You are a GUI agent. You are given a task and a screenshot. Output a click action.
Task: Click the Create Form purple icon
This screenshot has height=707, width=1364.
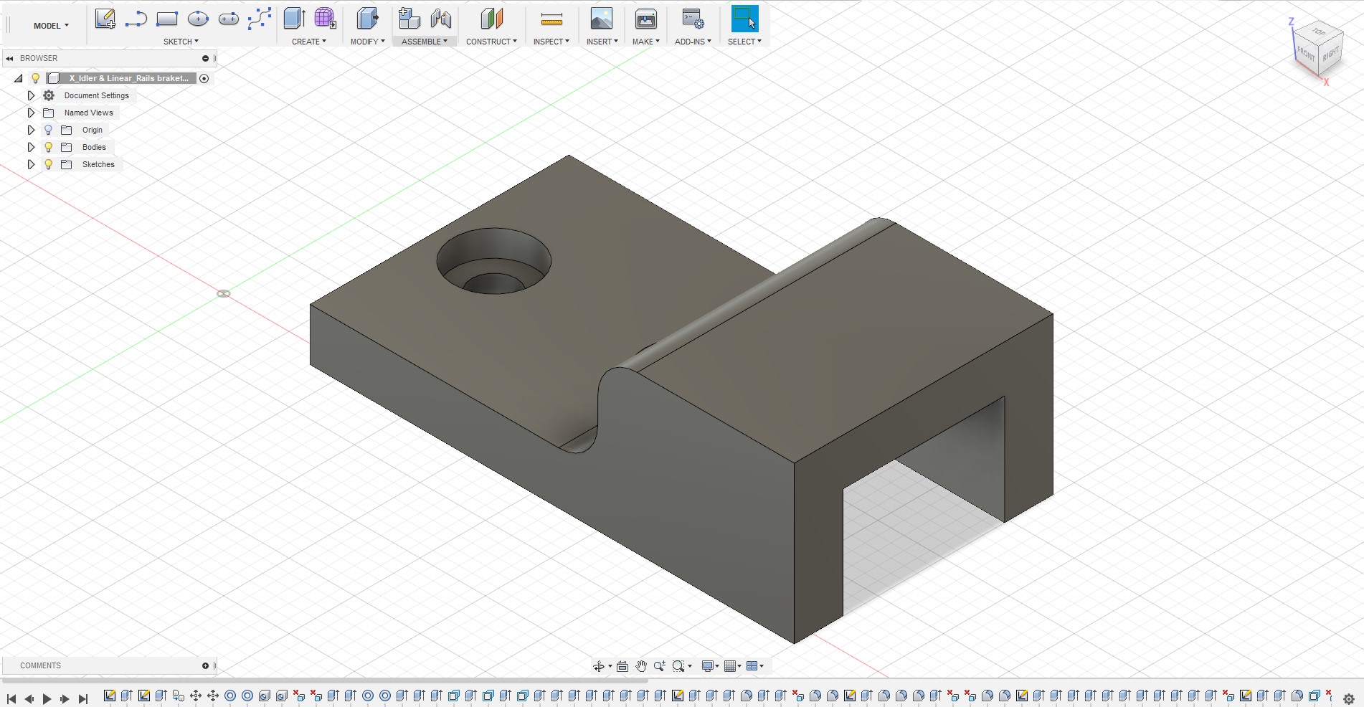(x=325, y=19)
